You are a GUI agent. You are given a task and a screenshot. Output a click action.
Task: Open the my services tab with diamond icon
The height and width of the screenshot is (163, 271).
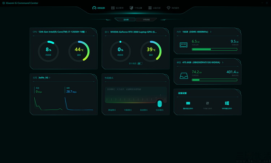click(173, 8)
